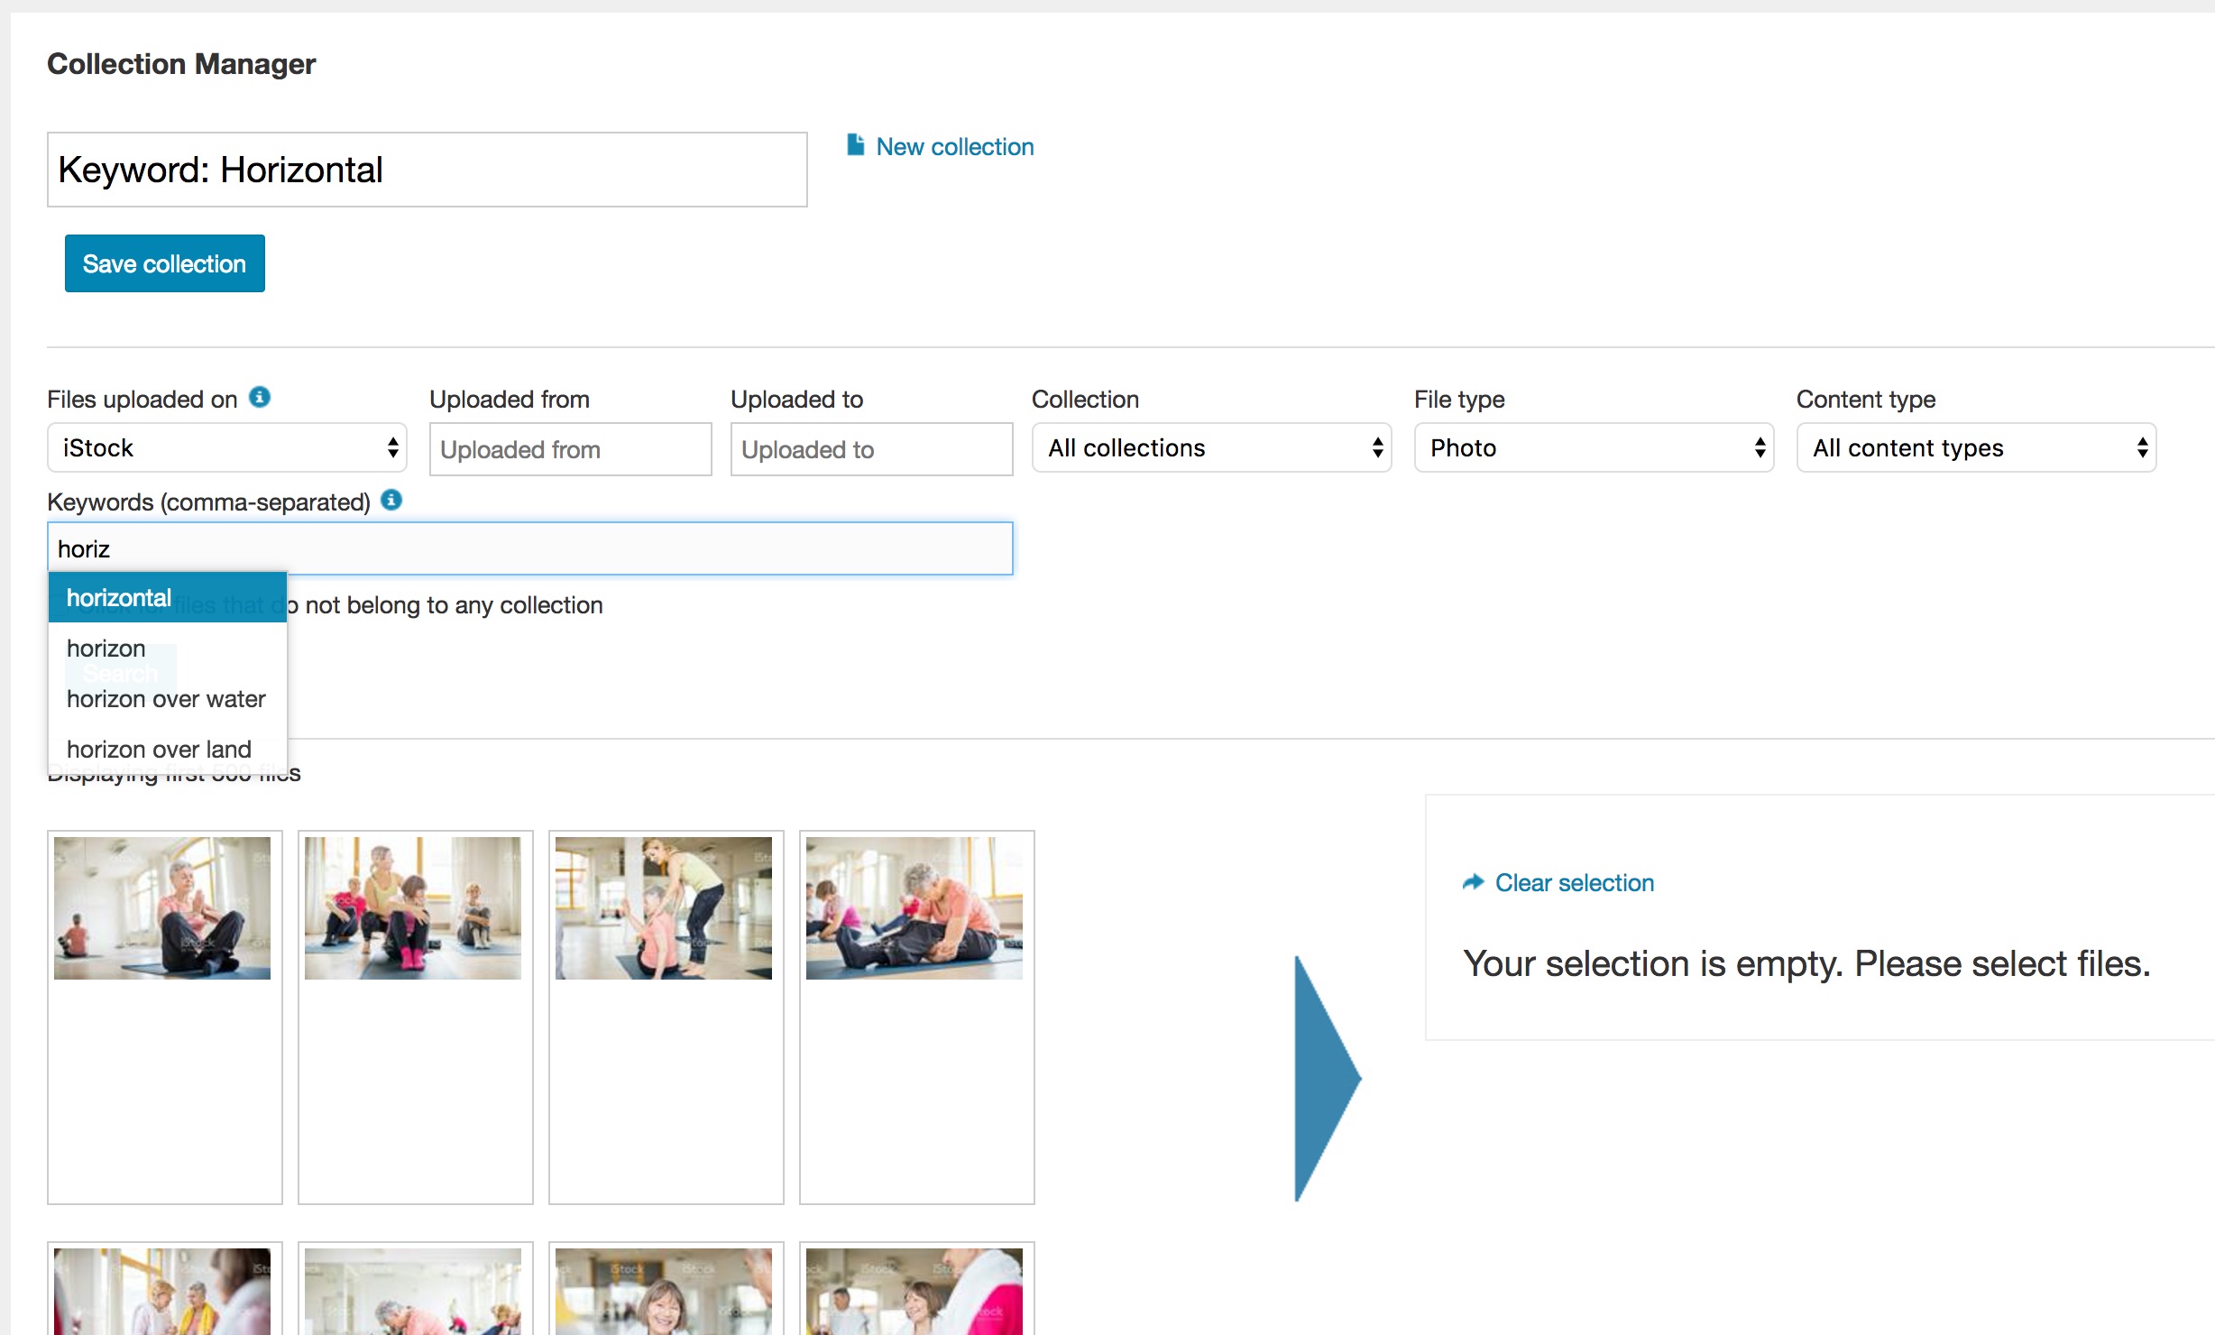Expand the All collections dropdown
This screenshot has height=1335, width=2215.
[x=1211, y=447]
